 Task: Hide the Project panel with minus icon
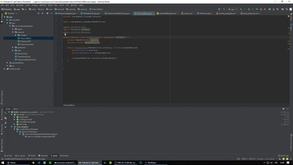51,13
